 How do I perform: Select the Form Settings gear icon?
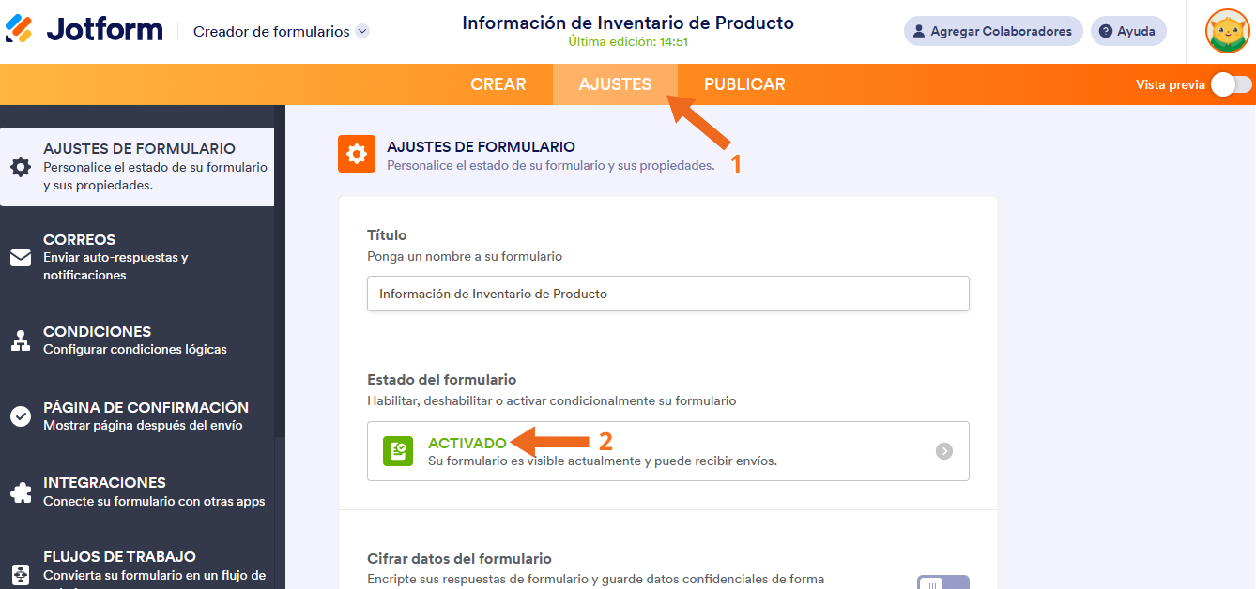(21, 167)
